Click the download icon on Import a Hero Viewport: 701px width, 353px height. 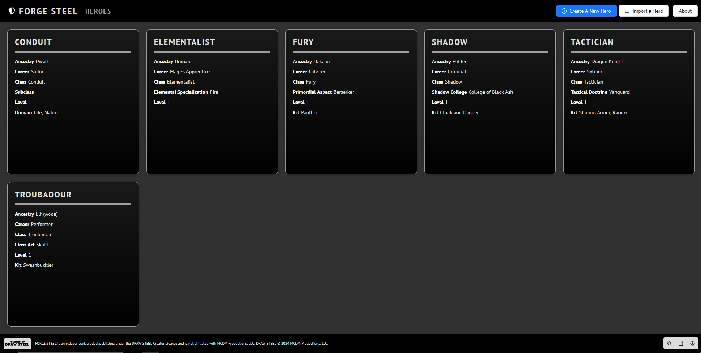point(627,11)
